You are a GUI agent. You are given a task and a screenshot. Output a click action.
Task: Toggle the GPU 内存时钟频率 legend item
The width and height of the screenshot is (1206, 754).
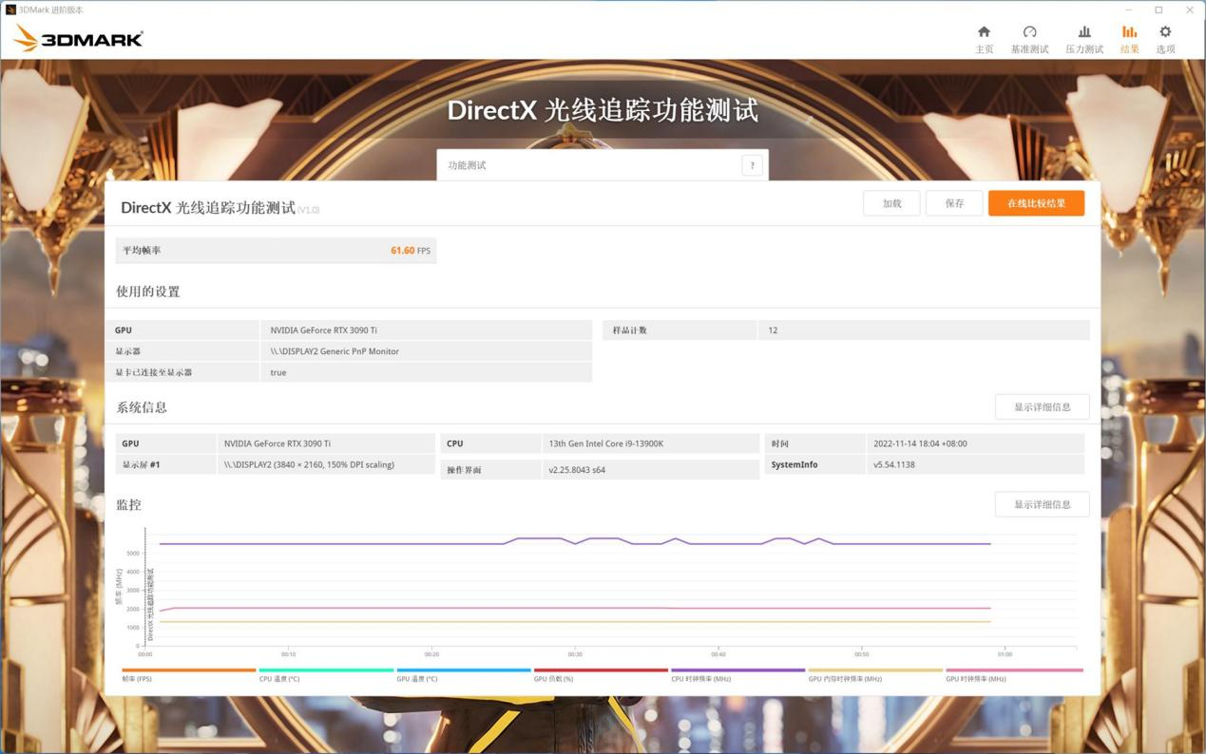[875, 675]
